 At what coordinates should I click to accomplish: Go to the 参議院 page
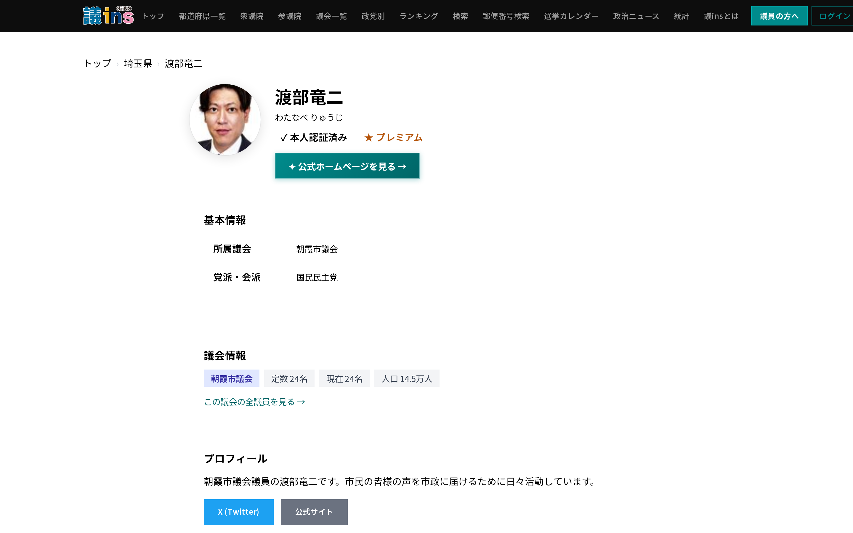[x=289, y=16]
